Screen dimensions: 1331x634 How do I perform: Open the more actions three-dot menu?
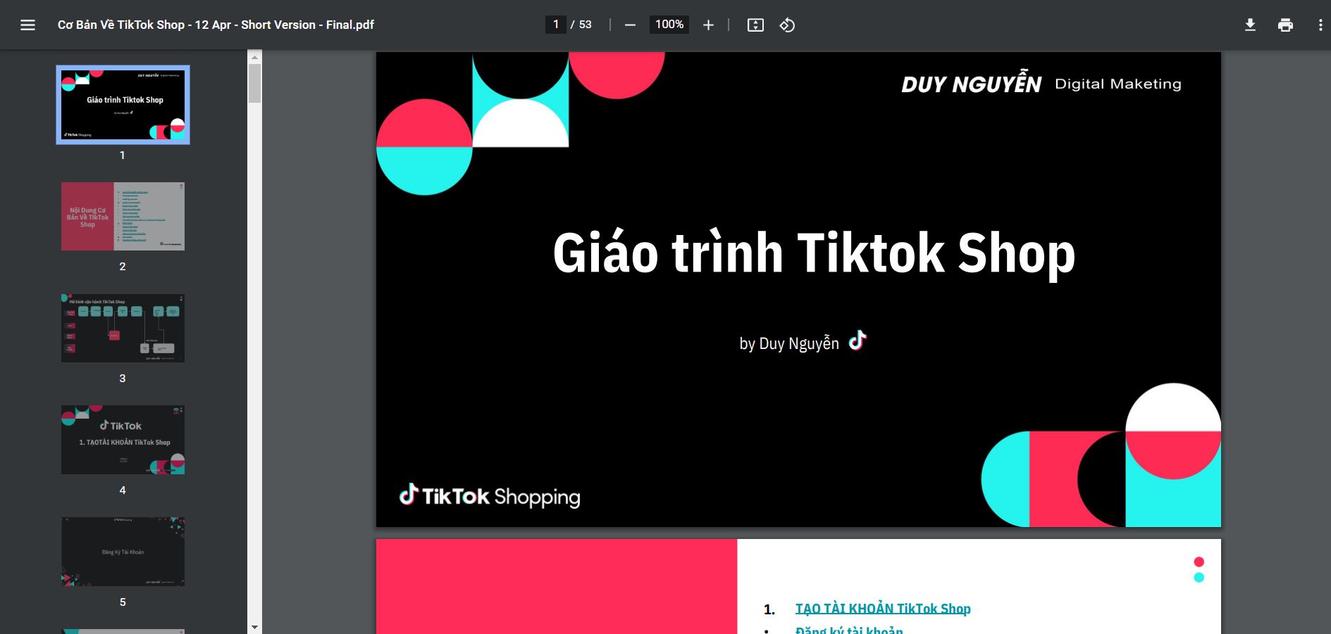1320,25
